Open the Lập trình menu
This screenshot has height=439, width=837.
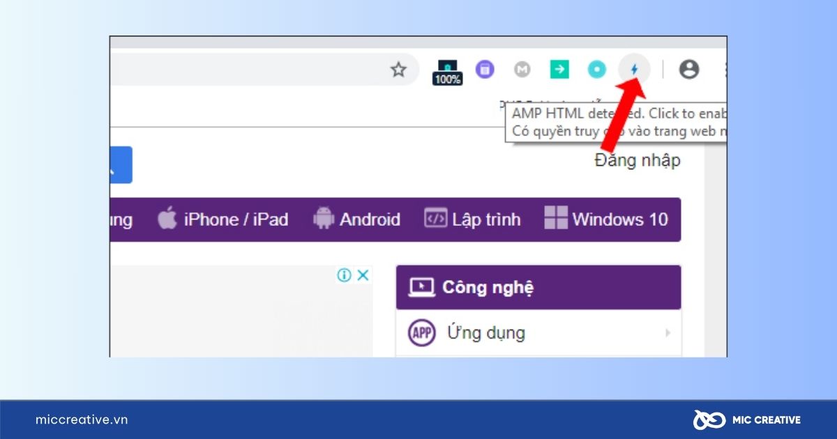point(472,219)
